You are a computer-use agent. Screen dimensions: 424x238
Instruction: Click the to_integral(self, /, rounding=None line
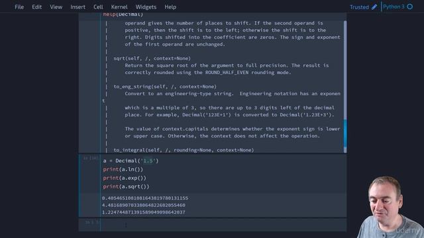pyautogui.click(x=184, y=150)
